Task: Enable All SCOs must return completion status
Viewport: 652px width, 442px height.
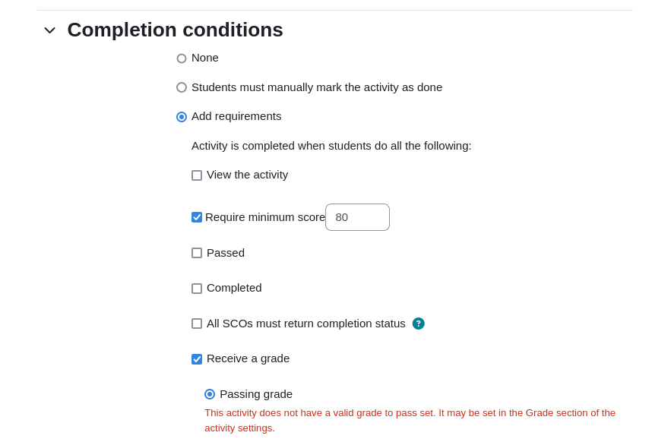Action: (197, 324)
